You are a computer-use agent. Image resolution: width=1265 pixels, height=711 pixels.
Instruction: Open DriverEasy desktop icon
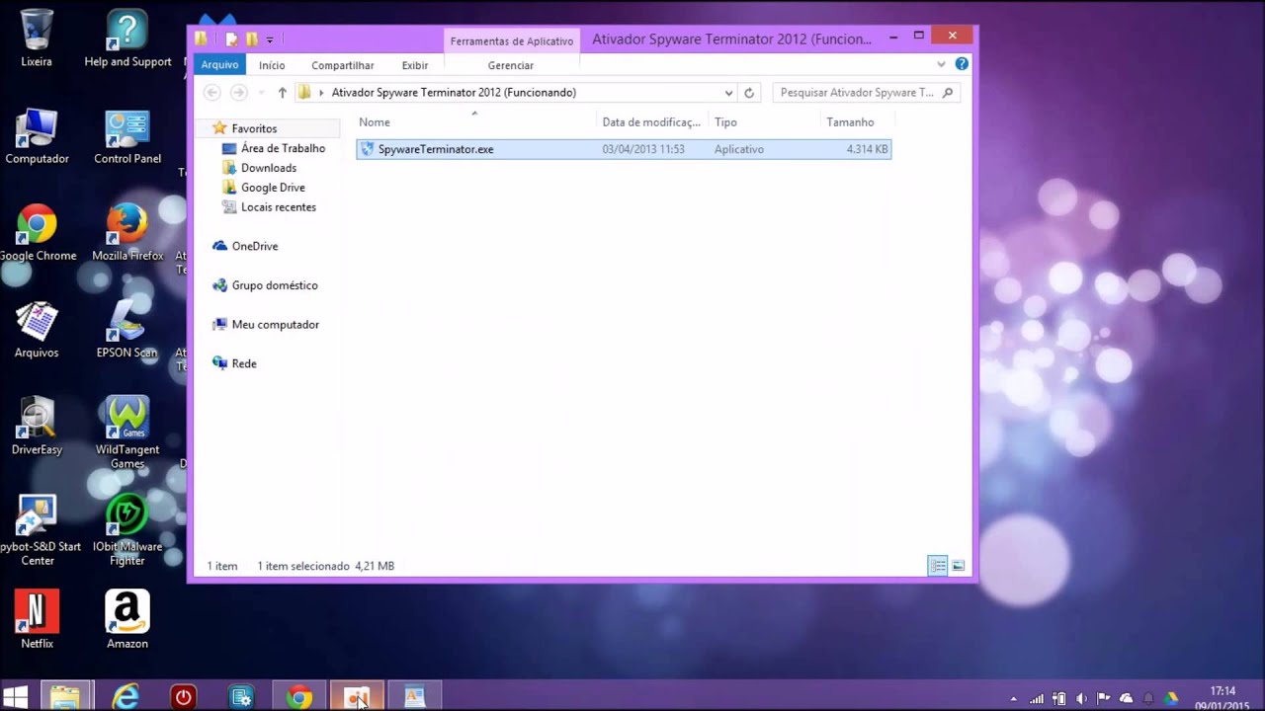(x=37, y=427)
